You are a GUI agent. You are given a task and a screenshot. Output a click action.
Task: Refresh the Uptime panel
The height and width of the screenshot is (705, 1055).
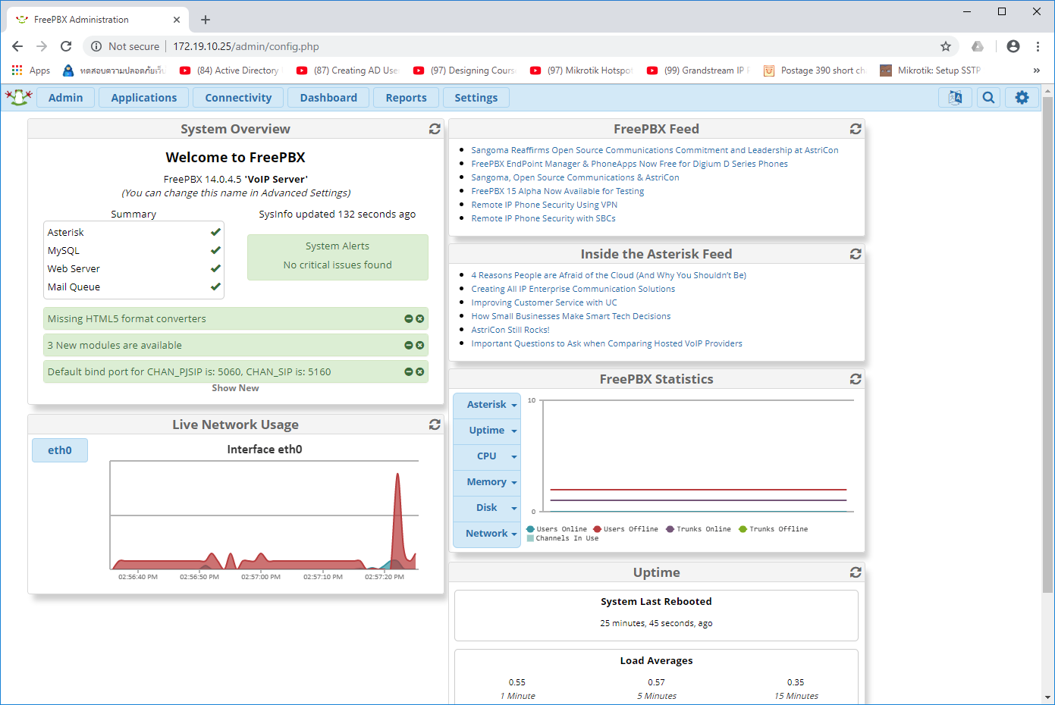856,572
